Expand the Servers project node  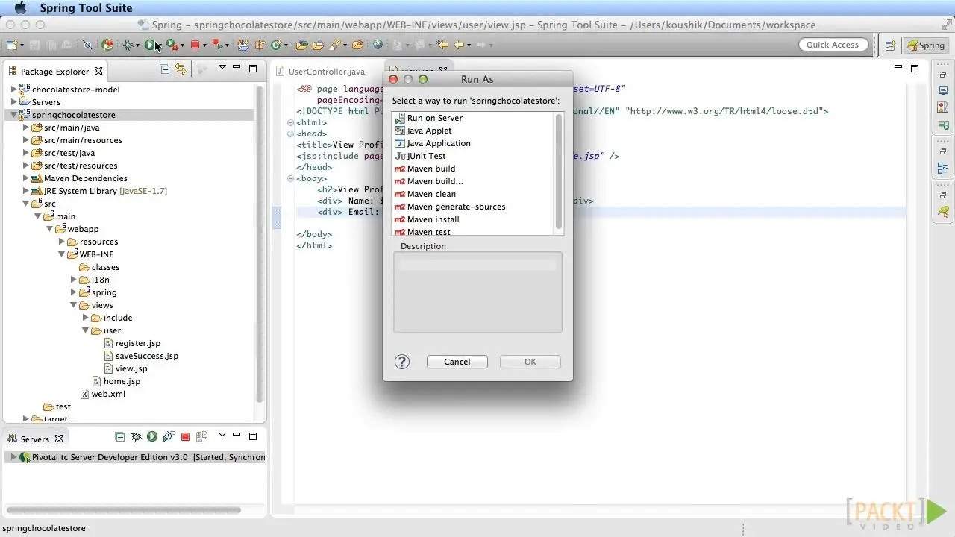[x=13, y=102]
